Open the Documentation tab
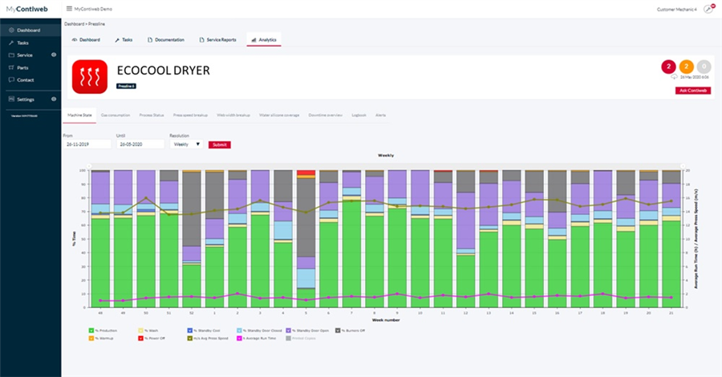Screen dimensions: 722x377 [x=166, y=40]
